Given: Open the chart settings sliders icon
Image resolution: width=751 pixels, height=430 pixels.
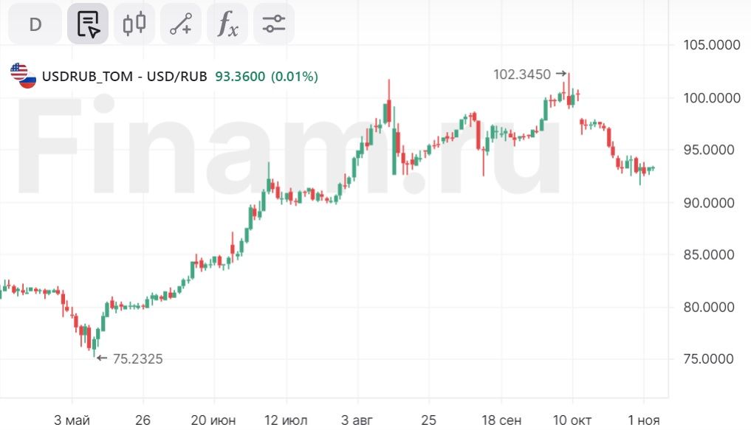Looking at the screenshot, I should pyautogui.click(x=274, y=24).
